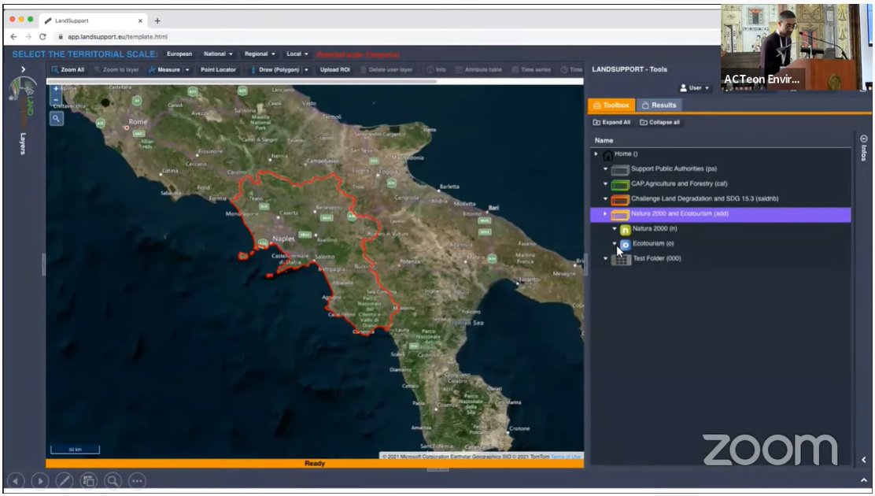
Task: Select Natura 2000 and Ecotourism (add) row
Action: 721,214
